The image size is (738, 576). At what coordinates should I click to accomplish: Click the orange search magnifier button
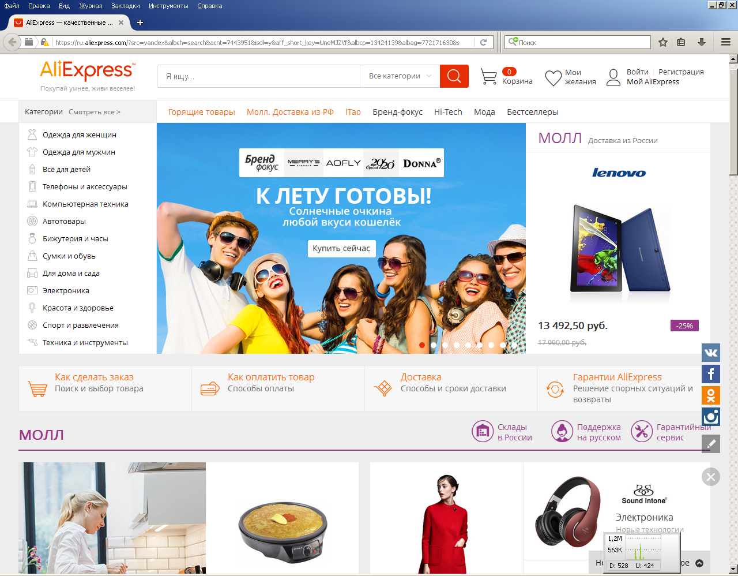tap(454, 76)
